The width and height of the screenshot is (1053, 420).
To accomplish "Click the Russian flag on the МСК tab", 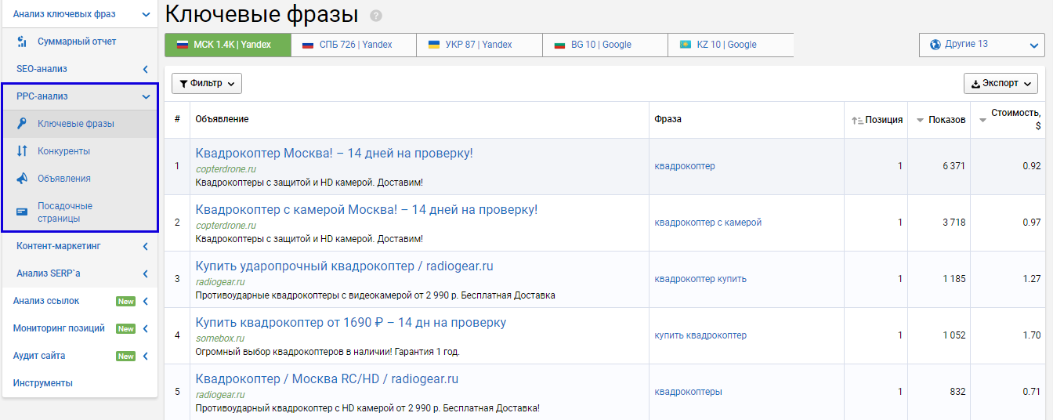I will click(183, 45).
